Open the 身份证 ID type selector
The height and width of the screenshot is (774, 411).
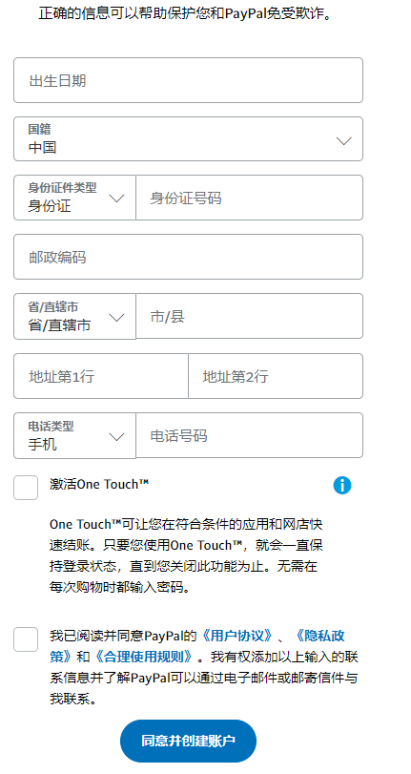(x=74, y=198)
